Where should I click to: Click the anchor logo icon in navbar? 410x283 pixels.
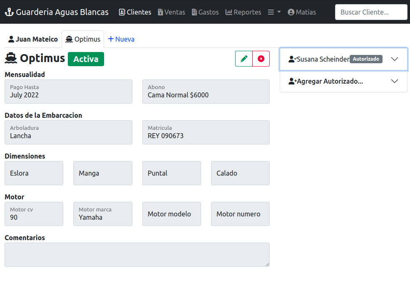coord(10,12)
